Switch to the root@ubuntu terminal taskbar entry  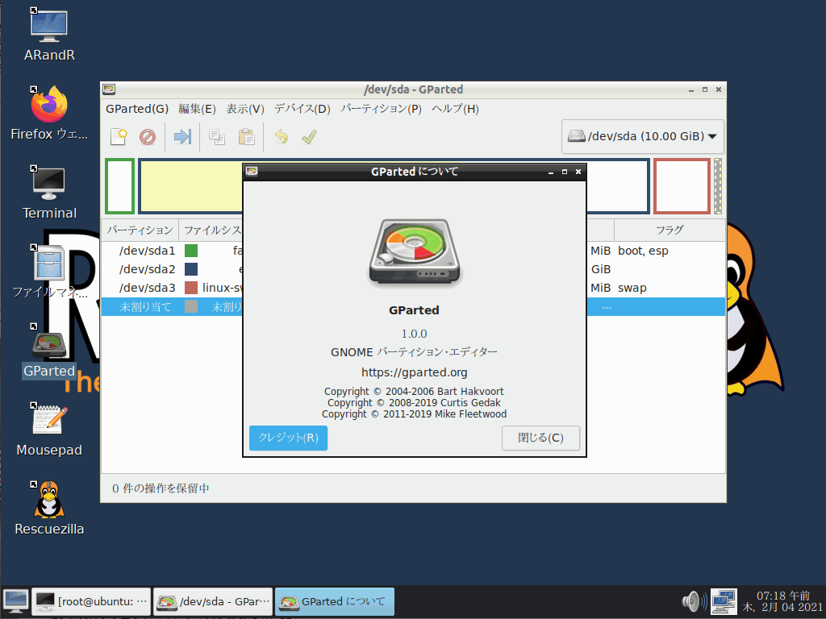91,601
